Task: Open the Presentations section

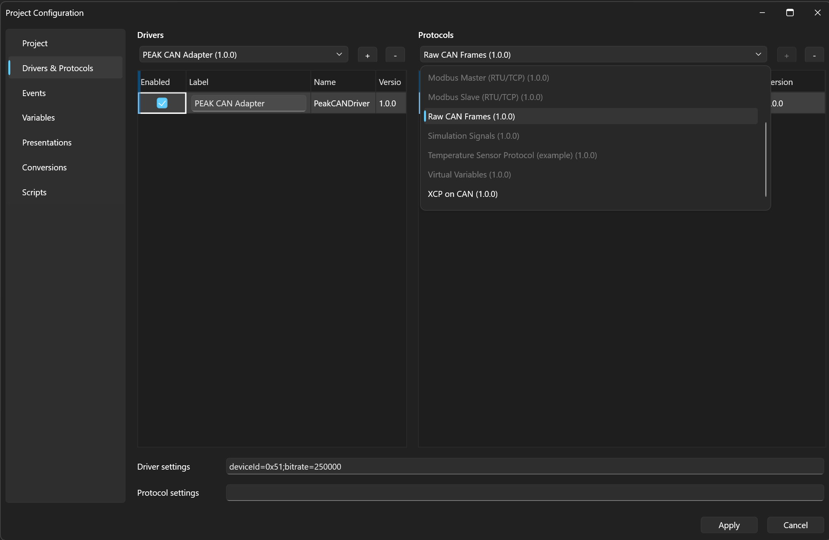Action: click(65, 143)
